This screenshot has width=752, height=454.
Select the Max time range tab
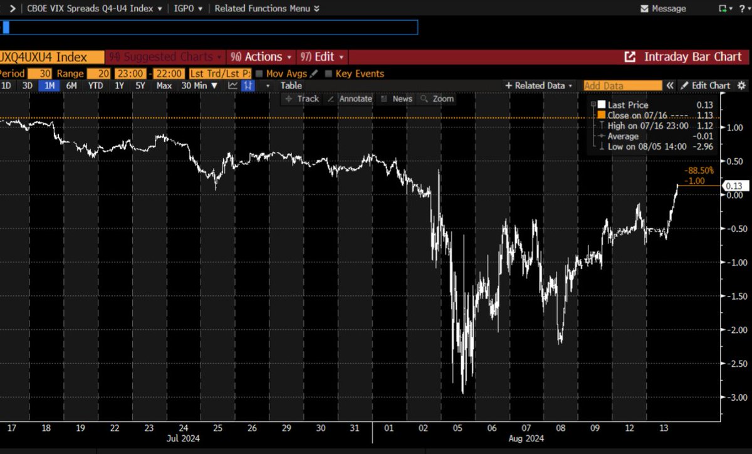click(x=164, y=85)
